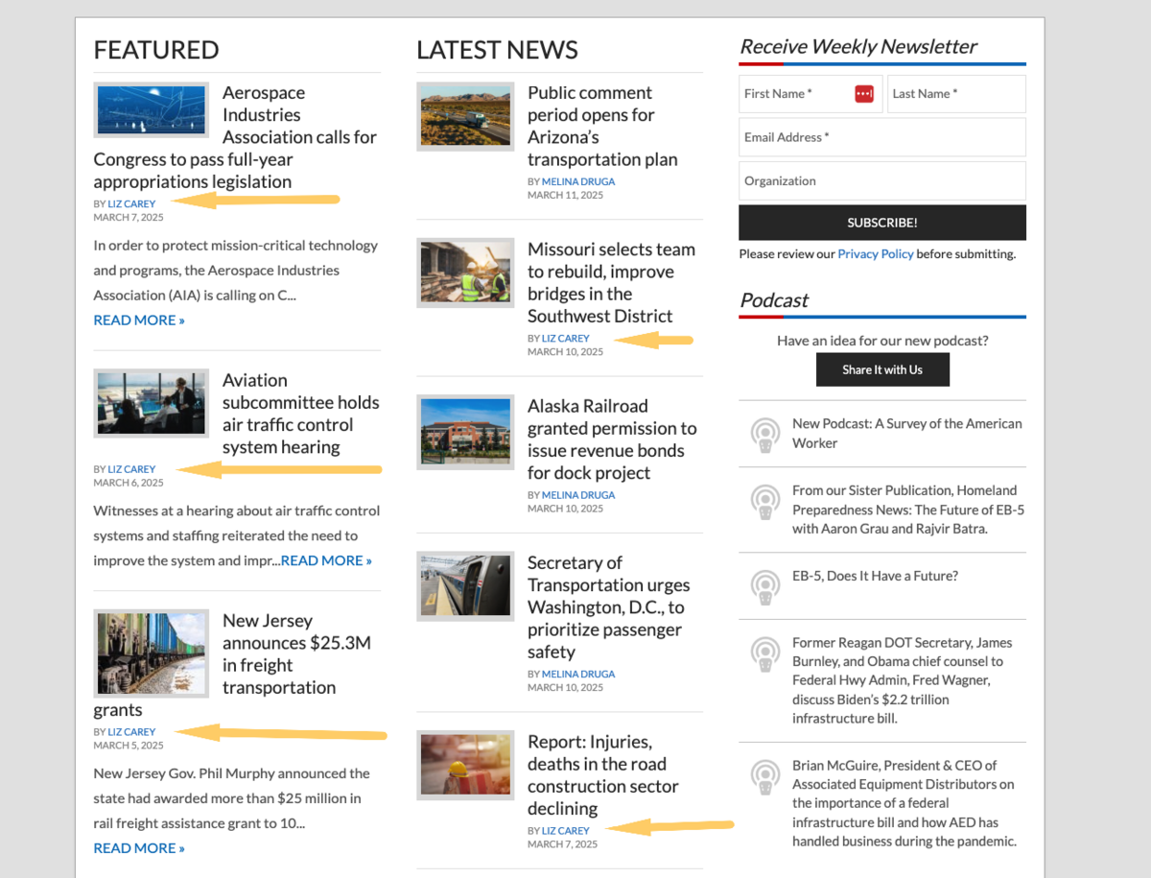
Task: Click podcast icon beside Brian McGuire episode
Action: (x=764, y=777)
